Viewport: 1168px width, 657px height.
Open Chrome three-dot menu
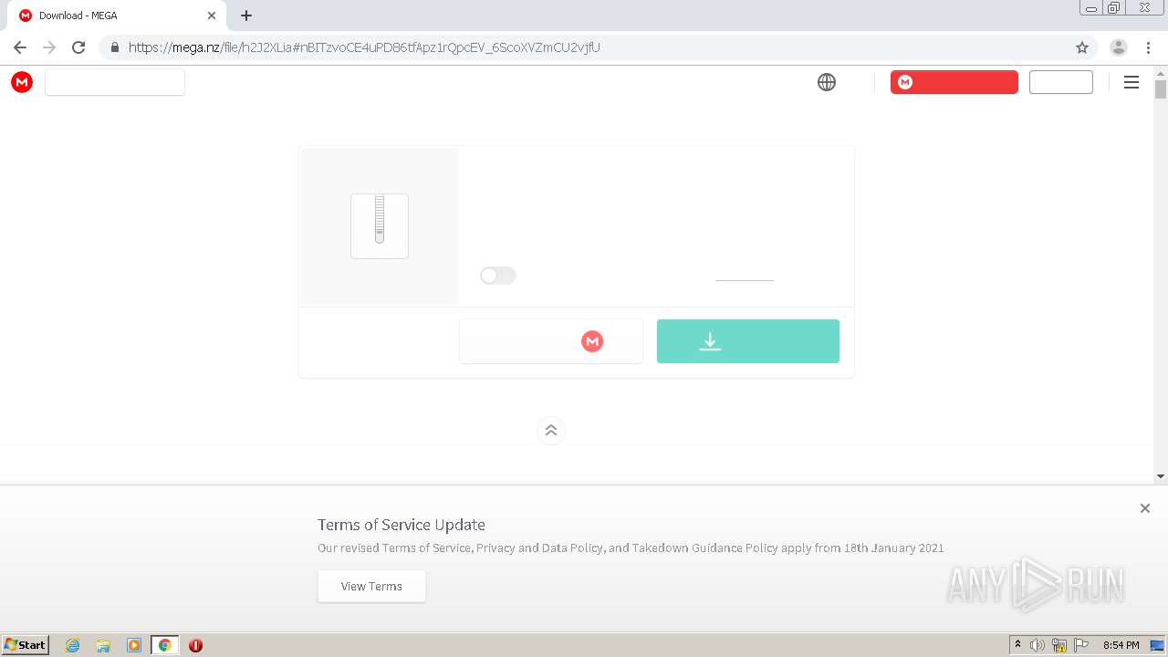pyautogui.click(x=1149, y=47)
